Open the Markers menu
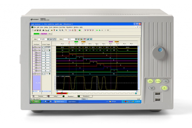Image resolution: width=192 pixels, height=128 pixels. point(56,27)
